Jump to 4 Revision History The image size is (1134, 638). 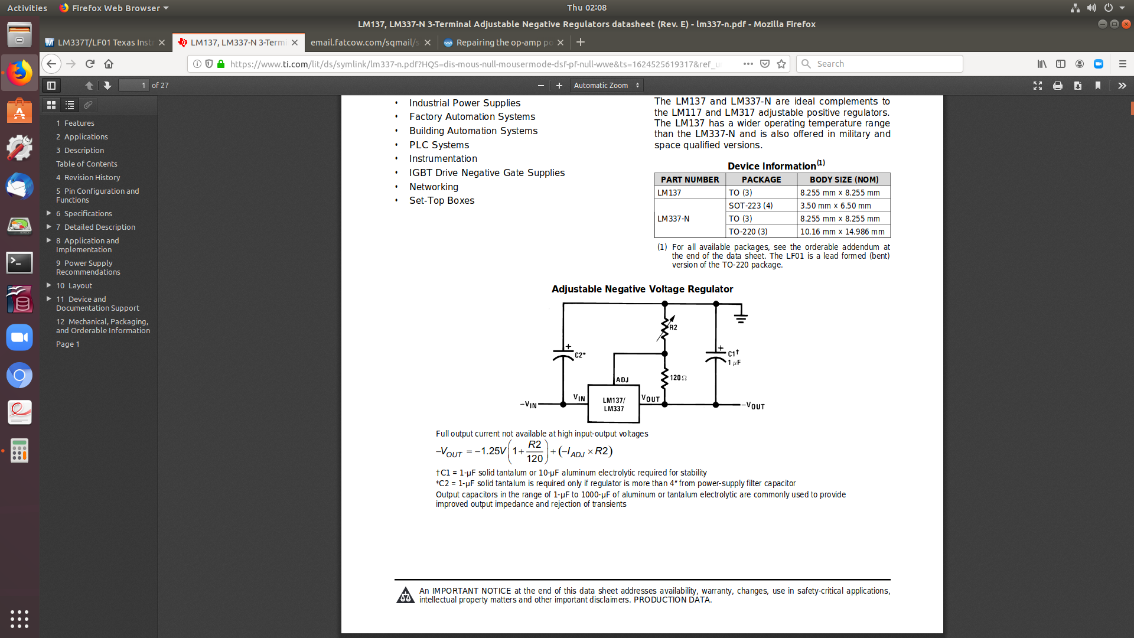[88, 177]
